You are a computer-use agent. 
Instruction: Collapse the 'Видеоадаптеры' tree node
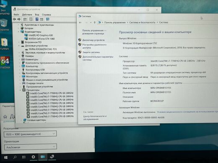click(x=18, y=32)
